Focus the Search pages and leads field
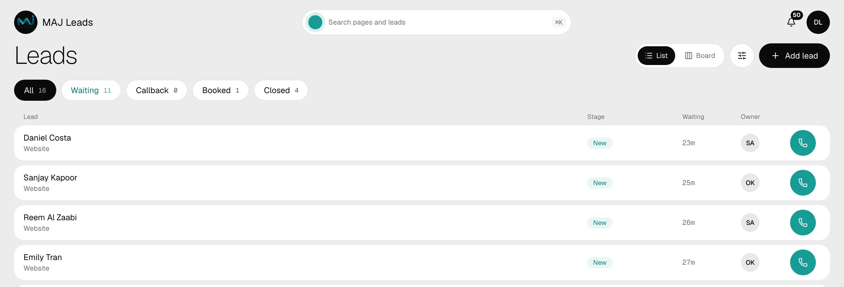This screenshot has width=844, height=287. (x=436, y=22)
